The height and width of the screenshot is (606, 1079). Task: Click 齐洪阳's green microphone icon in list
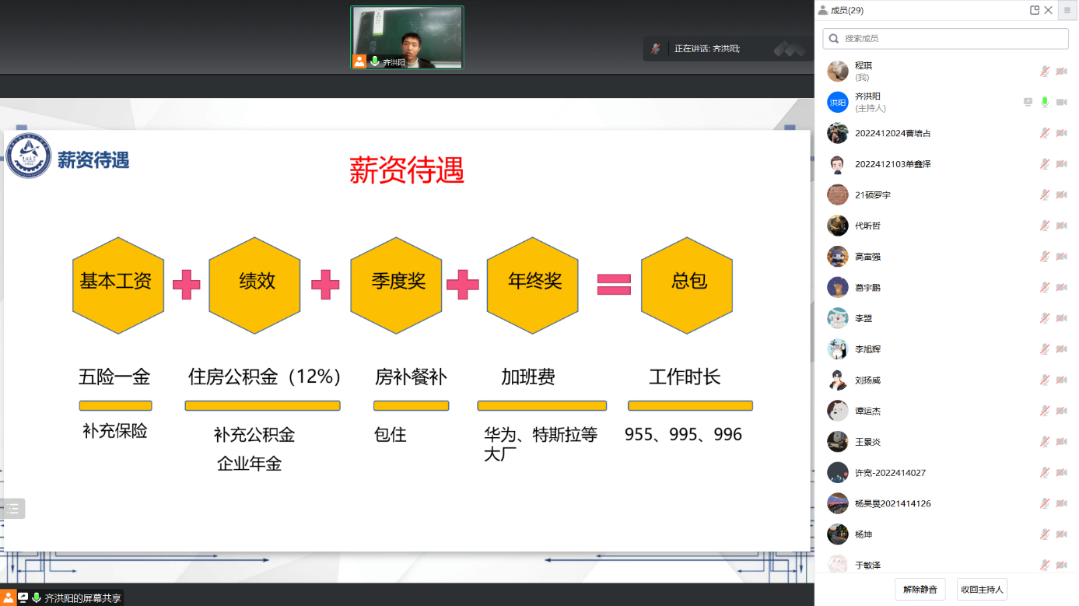pos(1045,102)
